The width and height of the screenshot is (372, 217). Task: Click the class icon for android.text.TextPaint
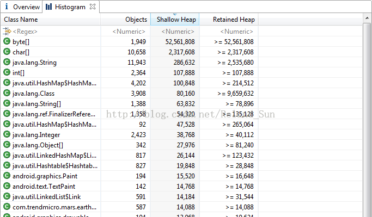(7, 186)
